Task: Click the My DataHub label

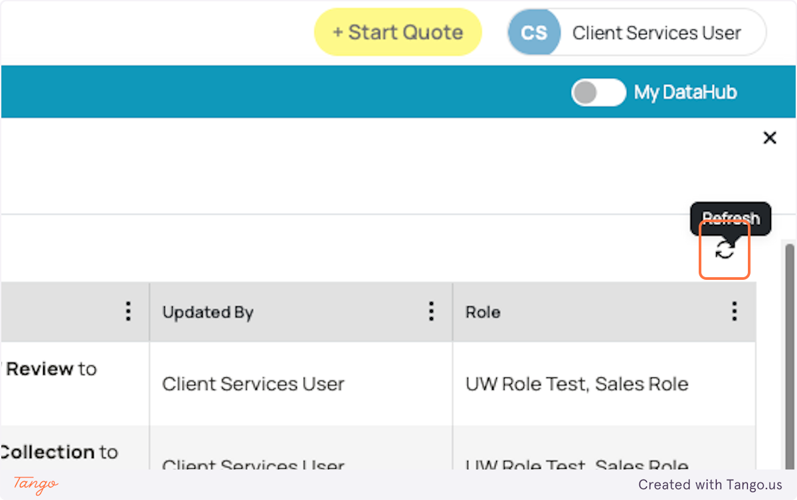Action: point(685,92)
